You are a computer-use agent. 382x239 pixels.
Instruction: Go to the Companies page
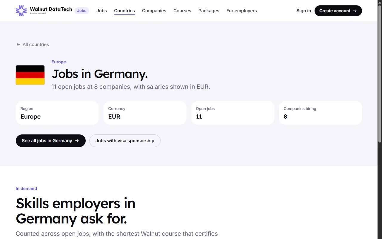tap(154, 11)
